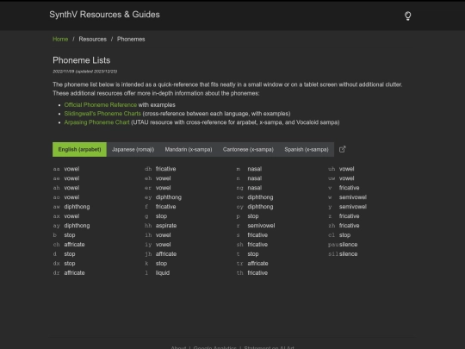465x349 pixels.
Task: Click the 'ay diphthong' phoneme row
Action: [x=71, y=226]
